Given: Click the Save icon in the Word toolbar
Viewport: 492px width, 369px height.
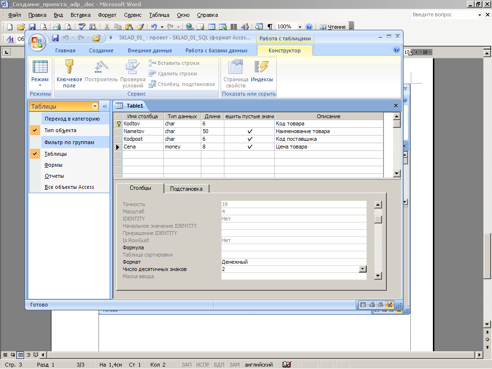Looking at the screenshot, I should [x=32, y=27].
